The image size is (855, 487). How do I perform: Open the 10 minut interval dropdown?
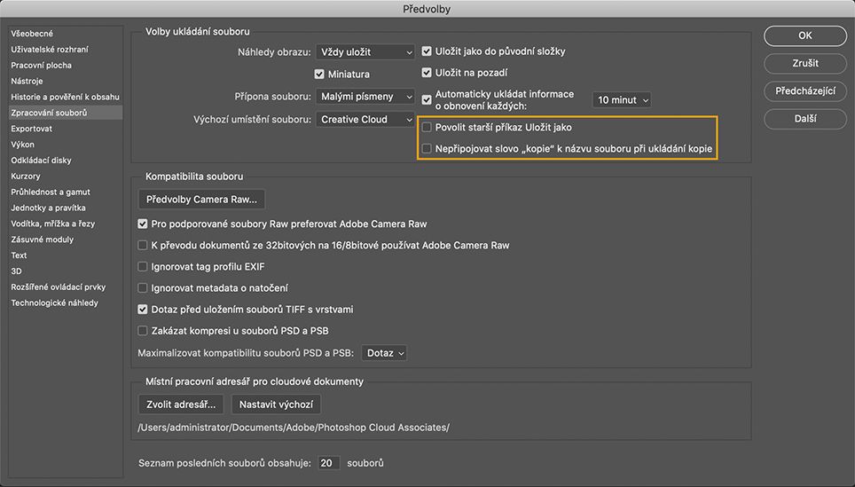pos(621,100)
